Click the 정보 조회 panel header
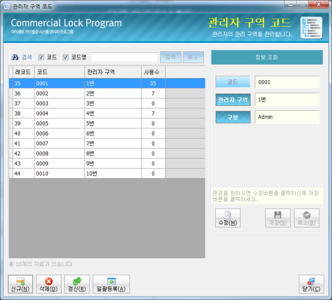 pos(267,57)
